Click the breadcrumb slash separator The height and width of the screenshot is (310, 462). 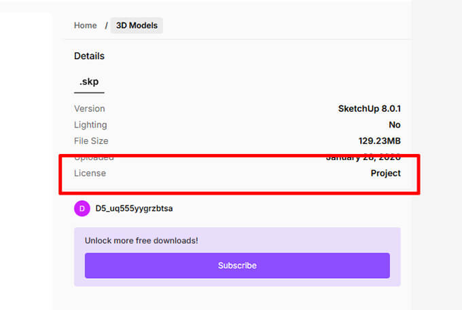(x=106, y=26)
